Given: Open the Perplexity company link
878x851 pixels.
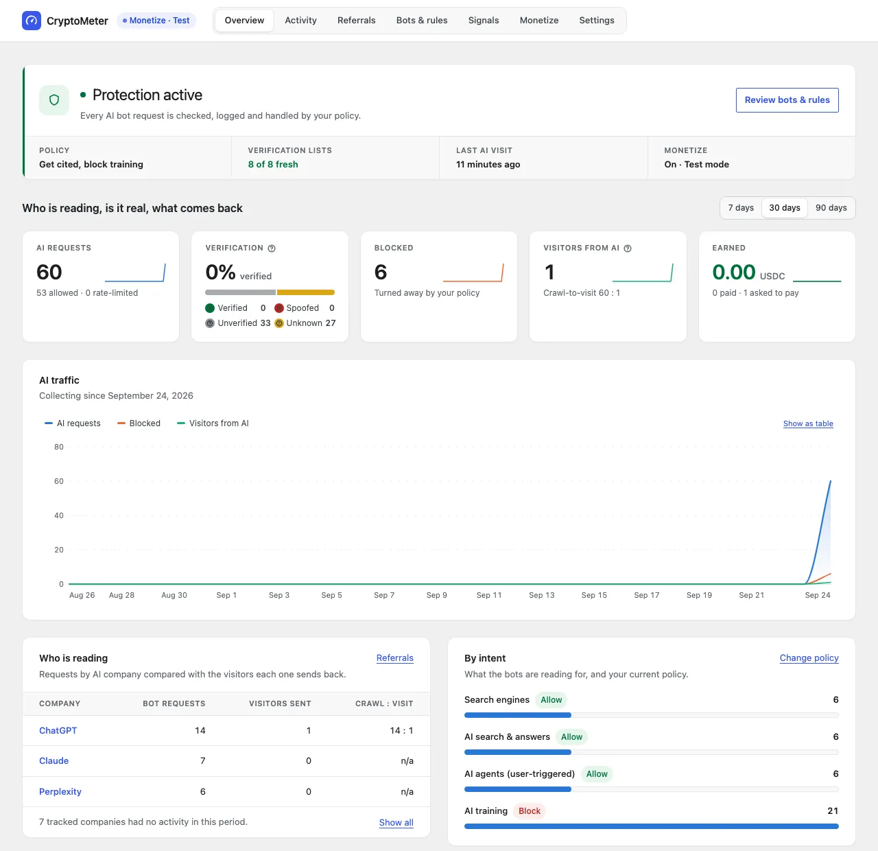Looking at the screenshot, I should [x=60, y=792].
